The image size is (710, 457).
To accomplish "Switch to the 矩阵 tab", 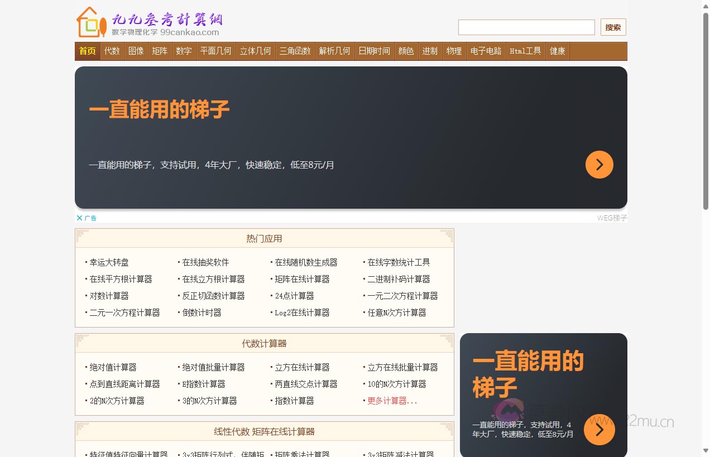I will [160, 51].
